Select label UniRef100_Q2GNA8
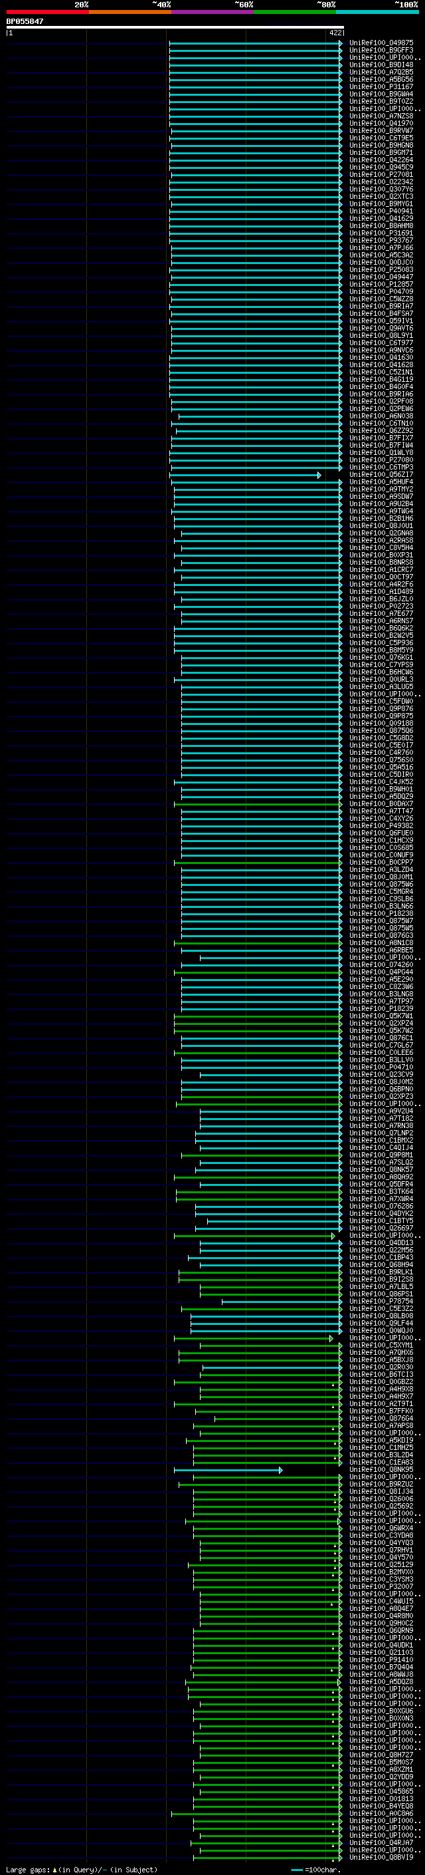The image size is (425, 1875). tap(381, 533)
